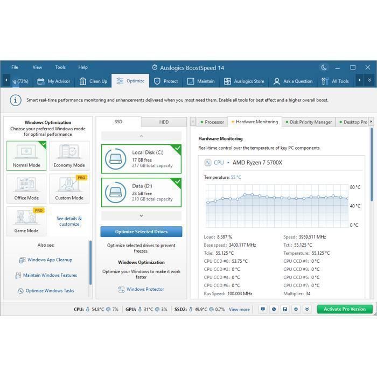The height and width of the screenshot is (377, 377).
Task: Click Local Disk (C:) drive icon
Action: coord(115,159)
